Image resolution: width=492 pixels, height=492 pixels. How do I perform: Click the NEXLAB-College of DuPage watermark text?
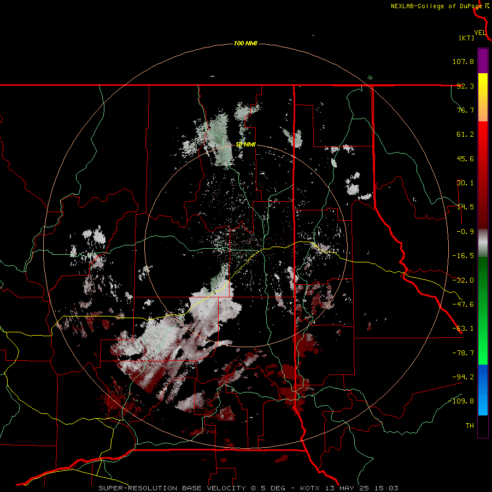point(436,6)
